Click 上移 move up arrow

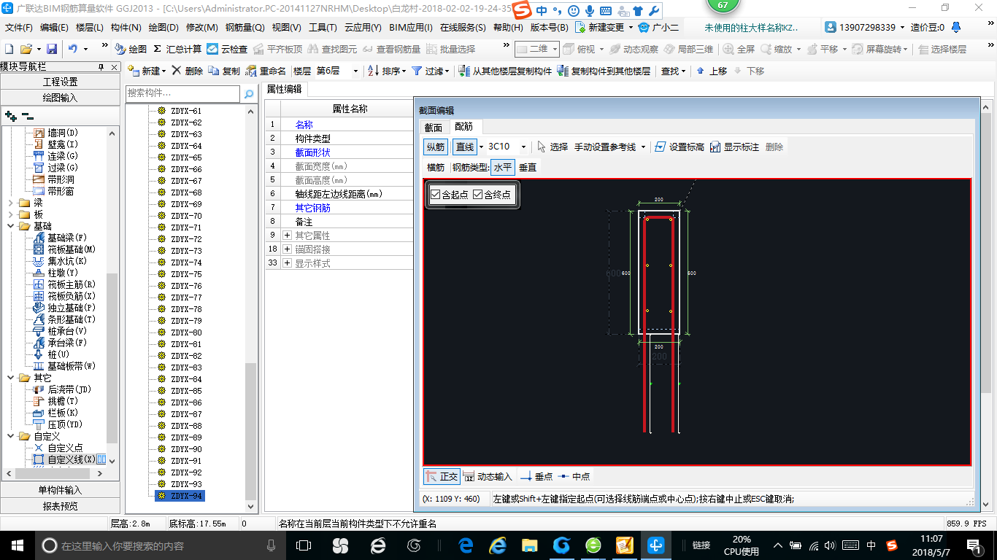[x=712, y=71]
